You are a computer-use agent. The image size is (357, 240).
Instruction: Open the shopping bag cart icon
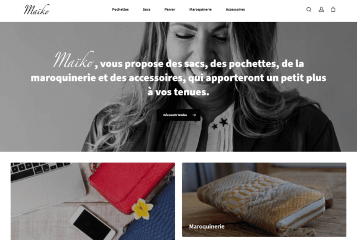pos(333,10)
